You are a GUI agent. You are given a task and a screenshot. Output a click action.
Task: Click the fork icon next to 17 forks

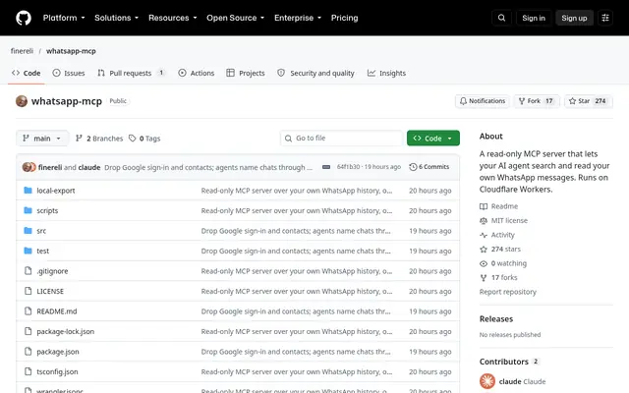[x=484, y=277]
